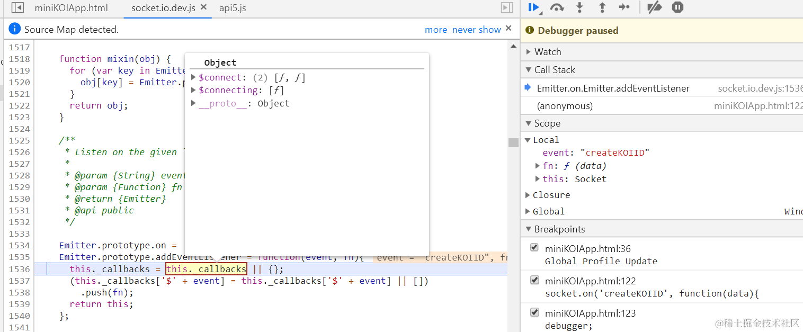Set breakpoint on line 1538
Viewport: 803px width, 332px height.
point(20,292)
